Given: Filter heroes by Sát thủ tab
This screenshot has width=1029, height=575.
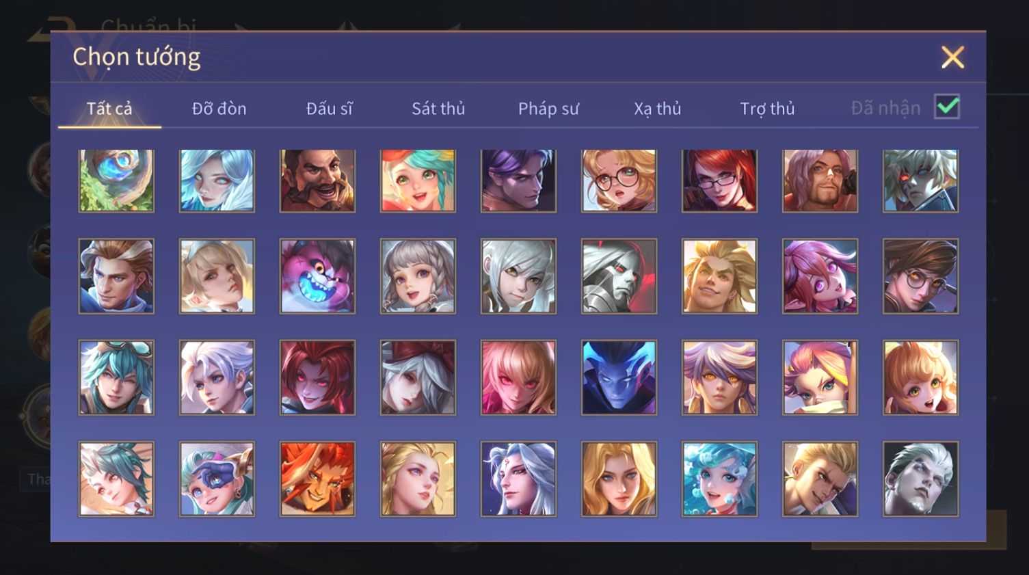Looking at the screenshot, I should 438,109.
